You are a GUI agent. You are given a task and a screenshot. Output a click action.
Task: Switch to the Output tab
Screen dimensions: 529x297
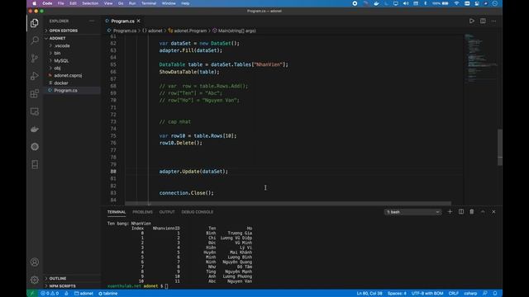(167, 212)
